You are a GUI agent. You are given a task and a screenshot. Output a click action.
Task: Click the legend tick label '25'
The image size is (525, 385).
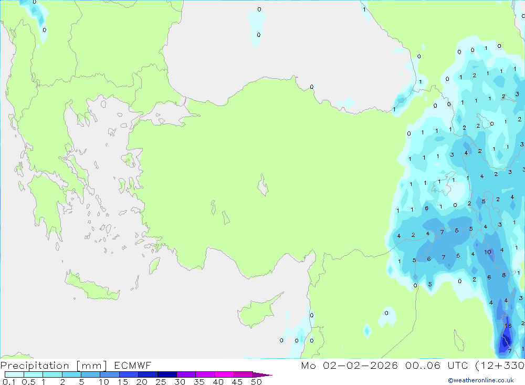pyautogui.click(x=160, y=382)
